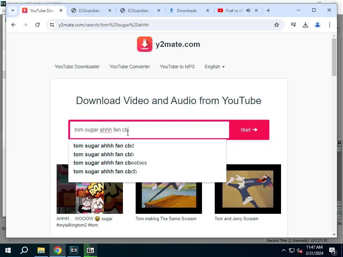
Task: Click 'Tom and Jerry Scream' title
Action: (x=236, y=219)
